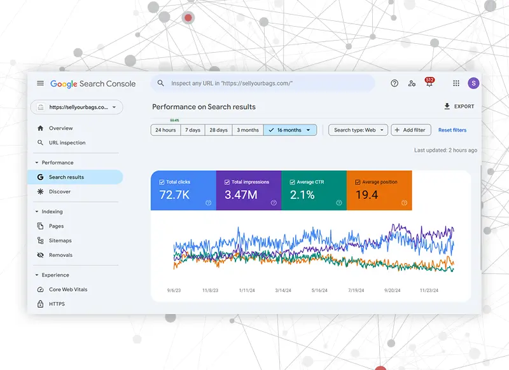
Task: Click the Reset filters link
Action: [x=452, y=130]
